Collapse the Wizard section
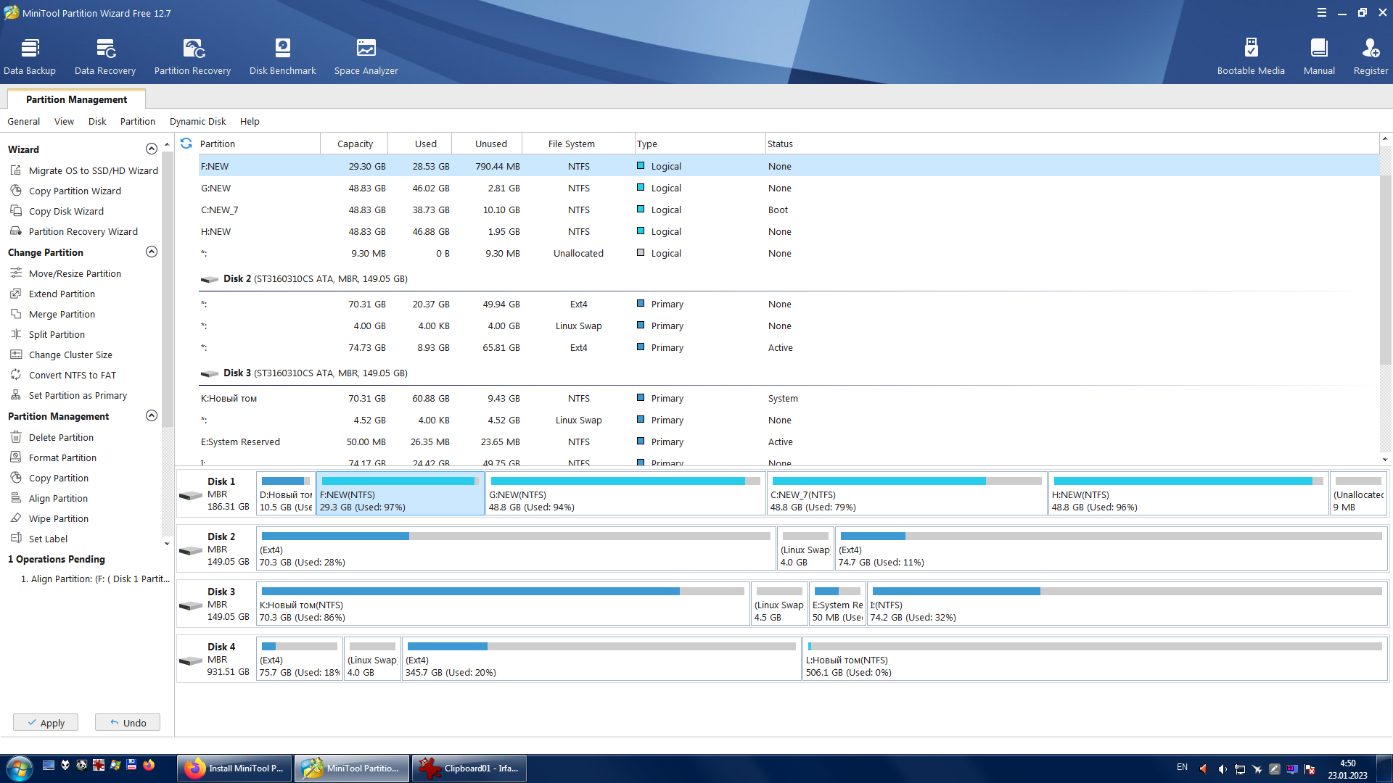The image size is (1393, 783). [152, 149]
